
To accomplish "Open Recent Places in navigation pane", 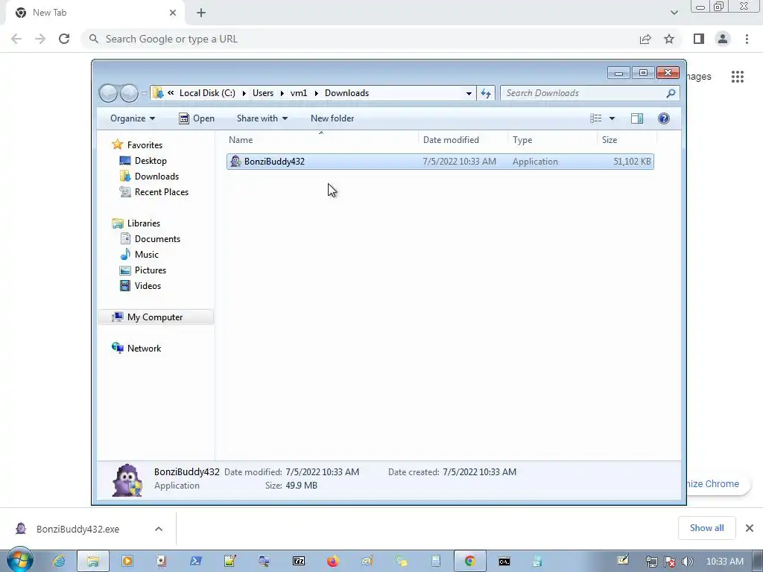I will (162, 191).
